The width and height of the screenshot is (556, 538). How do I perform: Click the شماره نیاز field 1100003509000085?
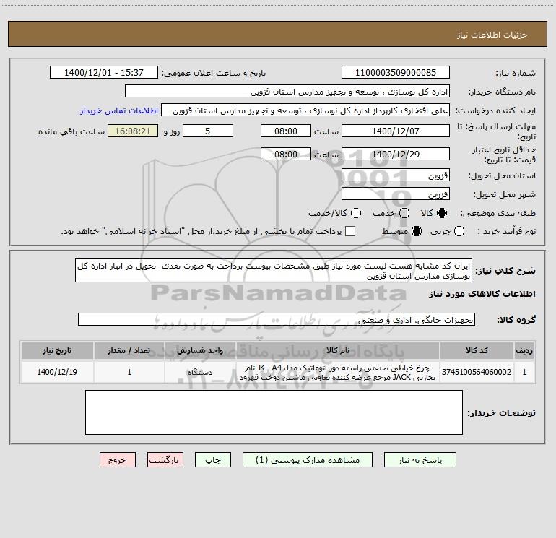[396, 72]
